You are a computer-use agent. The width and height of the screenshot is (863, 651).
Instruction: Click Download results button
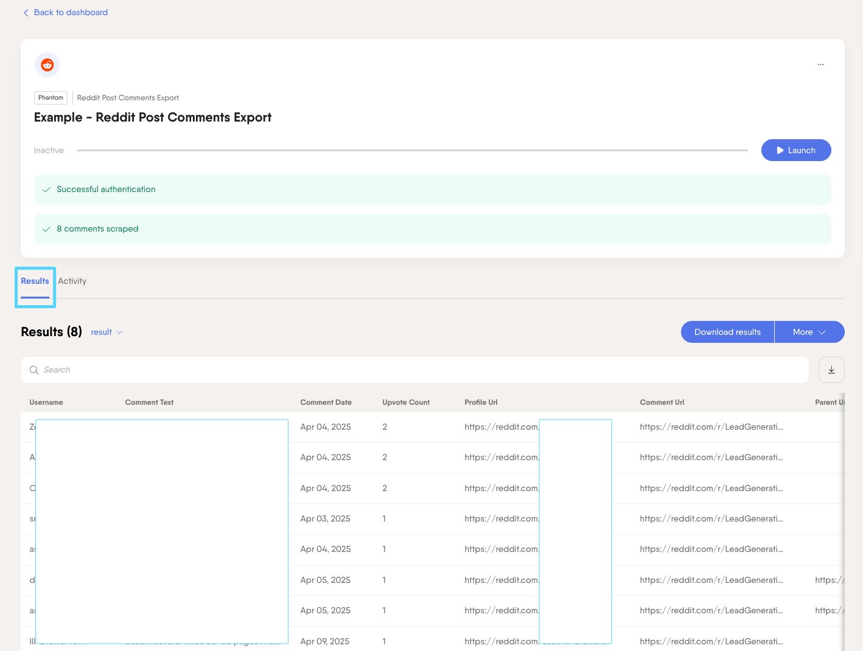727,332
